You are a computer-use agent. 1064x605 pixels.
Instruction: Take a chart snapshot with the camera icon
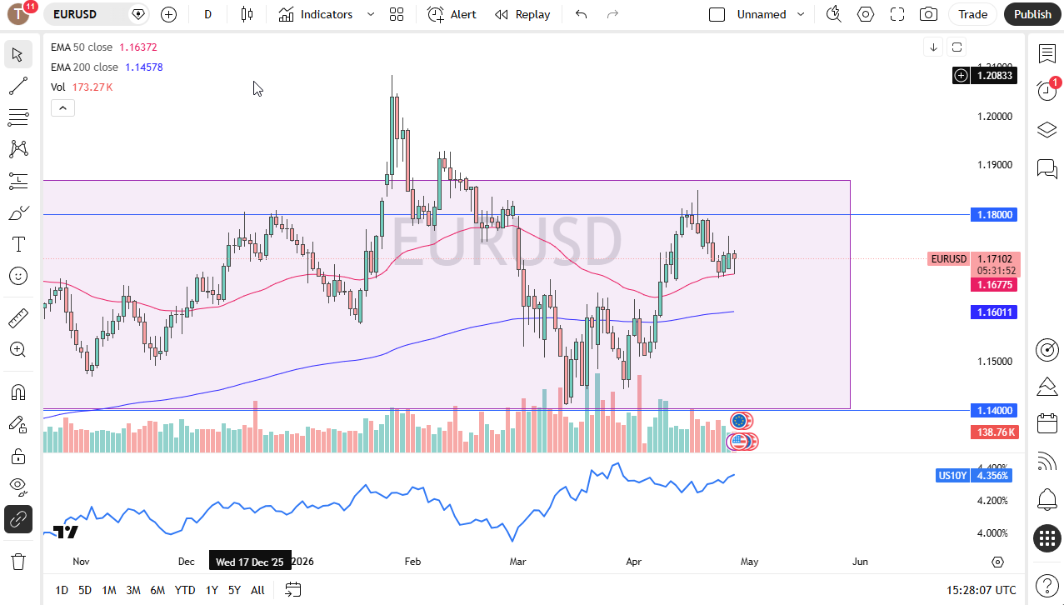(x=928, y=14)
